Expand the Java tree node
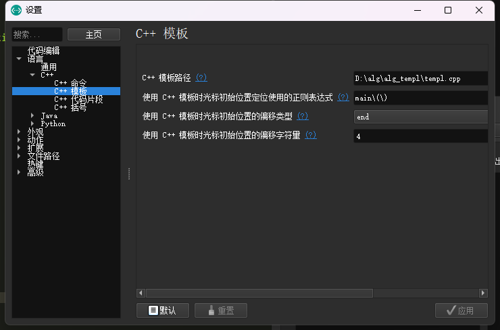Screen dimensions: 500x330 pos(32,115)
